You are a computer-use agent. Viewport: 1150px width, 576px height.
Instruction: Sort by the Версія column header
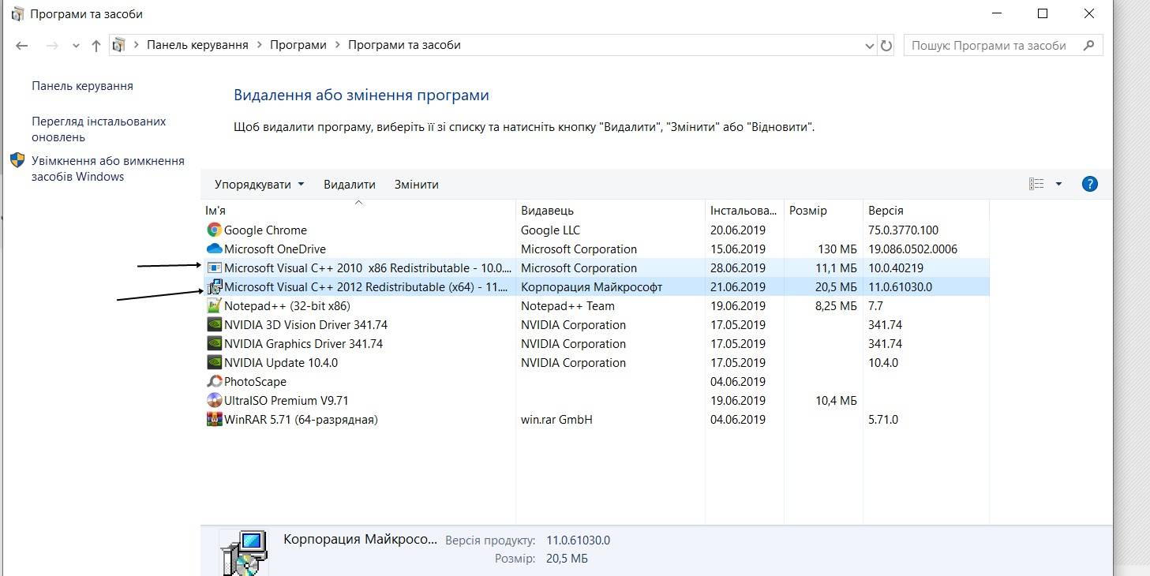(x=926, y=211)
